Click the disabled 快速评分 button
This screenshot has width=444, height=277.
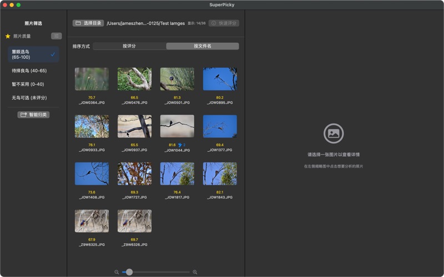(x=224, y=23)
